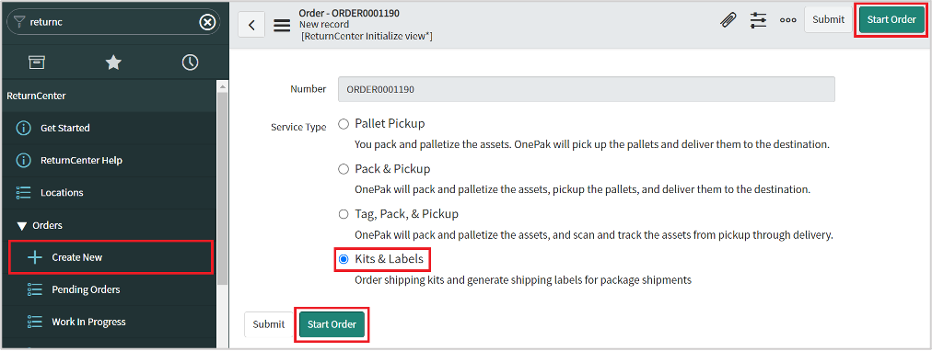Open more options ellipsis menu
Viewport: 932px width, 351px height.
pyautogui.click(x=788, y=20)
